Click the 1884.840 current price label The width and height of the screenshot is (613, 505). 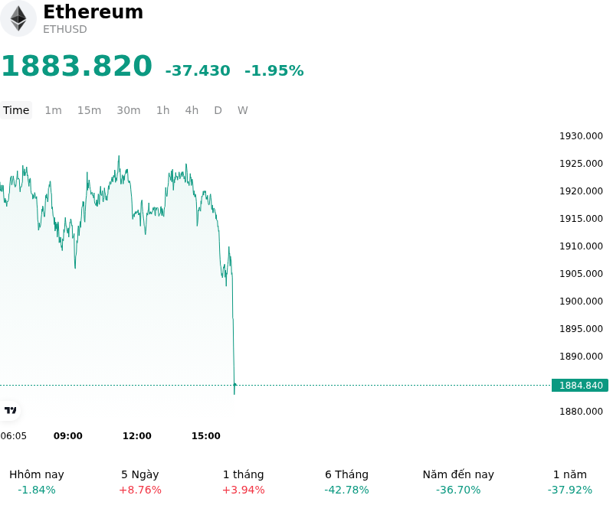(x=580, y=385)
